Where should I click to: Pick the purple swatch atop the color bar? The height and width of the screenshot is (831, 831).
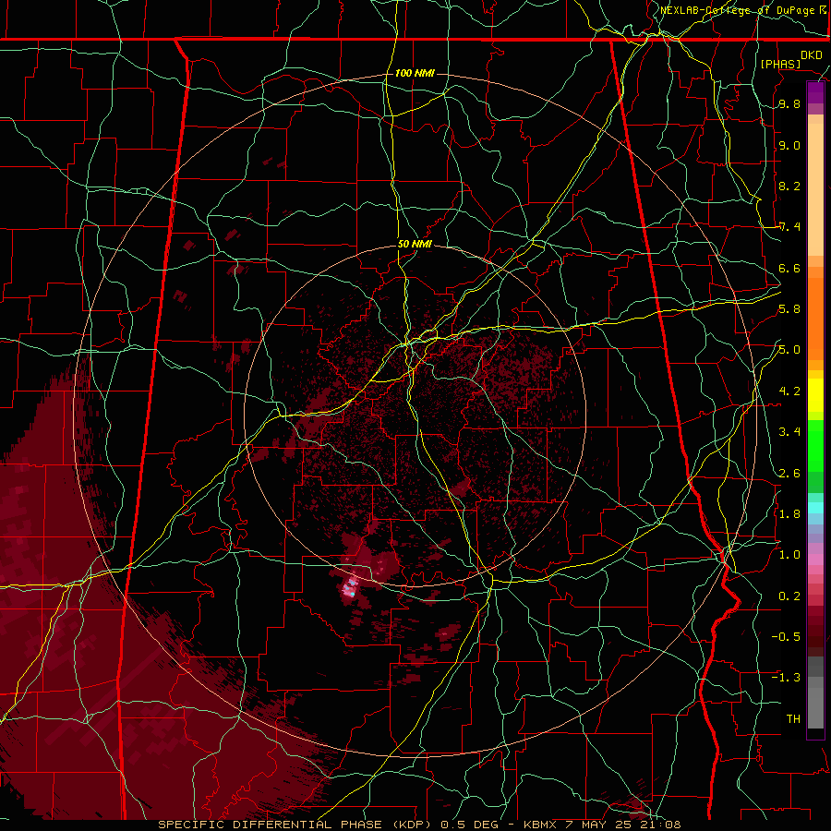(815, 92)
